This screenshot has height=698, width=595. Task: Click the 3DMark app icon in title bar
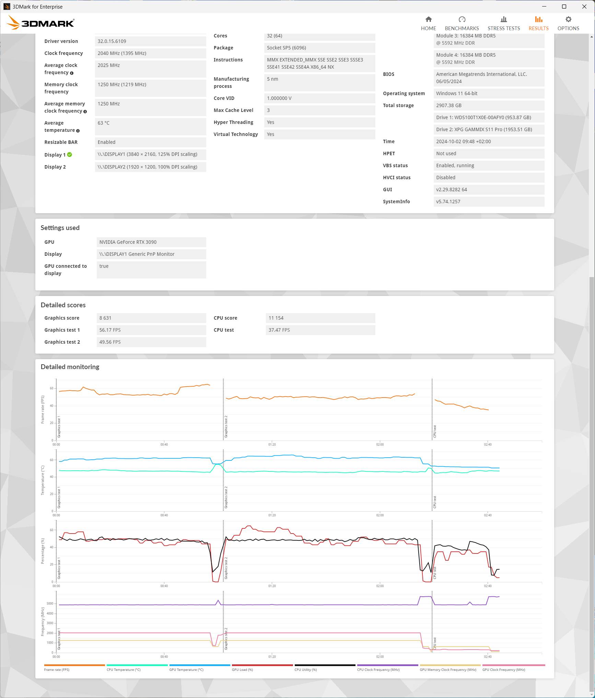pyautogui.click(x=7, y=7)
